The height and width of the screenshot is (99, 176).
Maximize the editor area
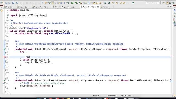(x=171, y=6)
